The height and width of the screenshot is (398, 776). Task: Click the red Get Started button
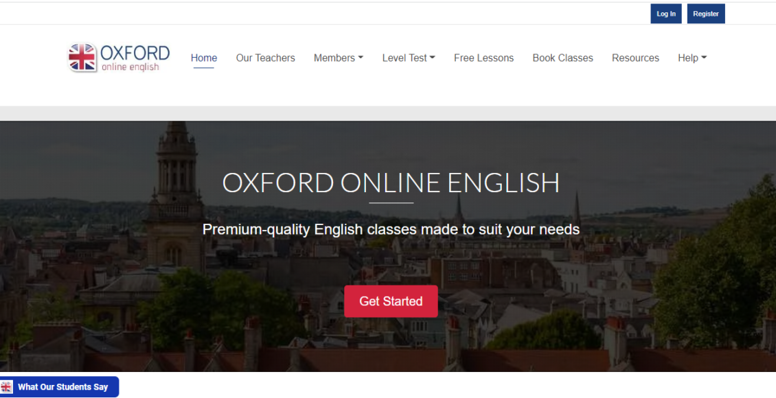pyautogui.click(x=391, y=301)
